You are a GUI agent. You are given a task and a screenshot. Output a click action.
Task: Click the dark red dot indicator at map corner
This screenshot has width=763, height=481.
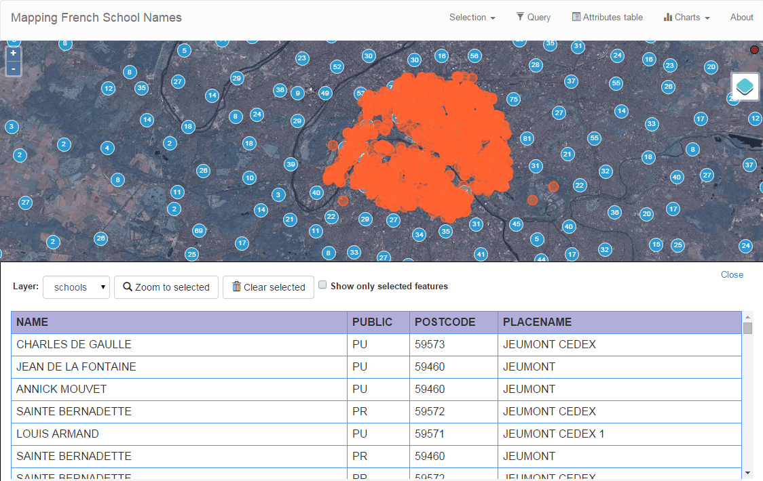(x=754, y=49)
